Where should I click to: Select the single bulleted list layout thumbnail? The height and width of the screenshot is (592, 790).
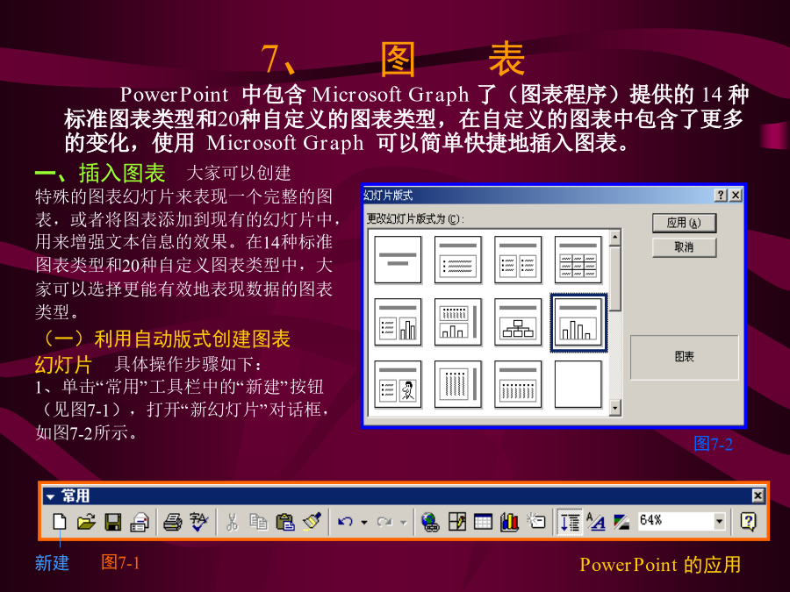click(457, 260)
